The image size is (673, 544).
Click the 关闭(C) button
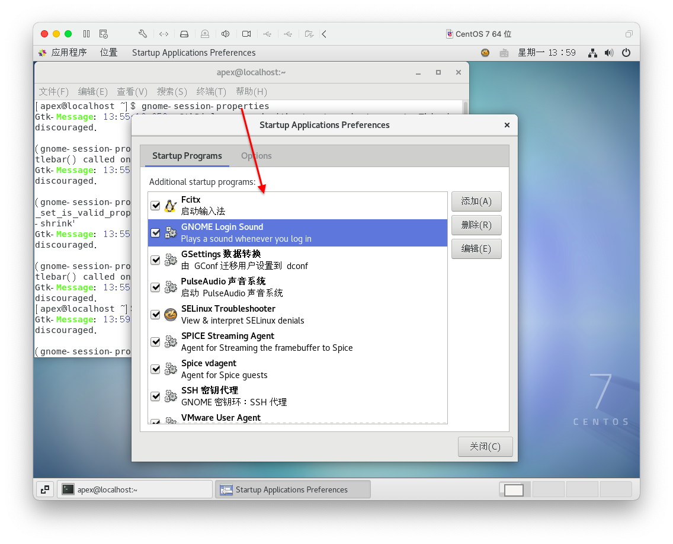click(x=485, y=447)
